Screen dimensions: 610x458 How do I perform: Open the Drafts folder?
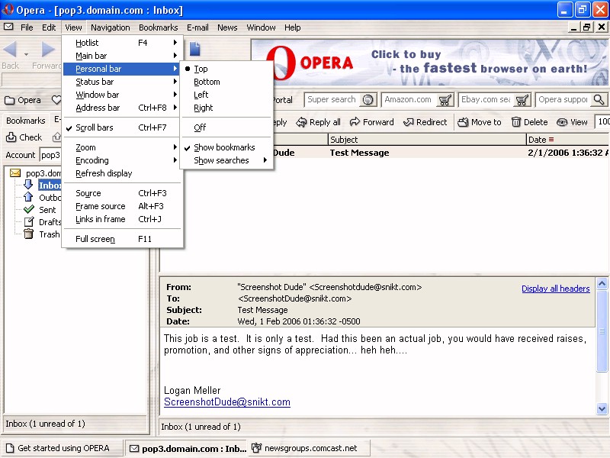pos(50,222)
